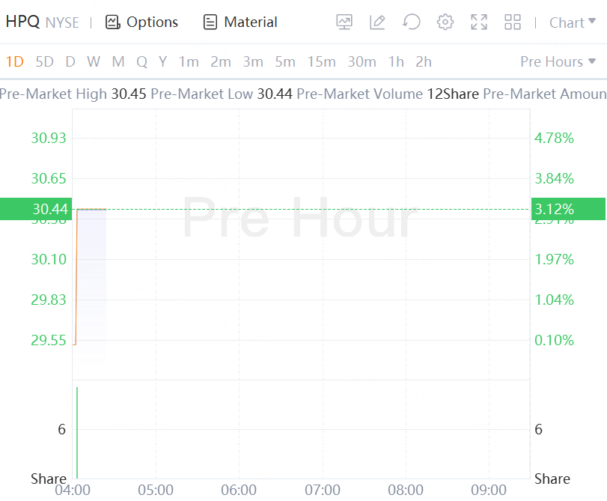Click the HPQ ticker symbol
Screen dimensions: 607x501
pyautogui.click(x=22, y=22)
